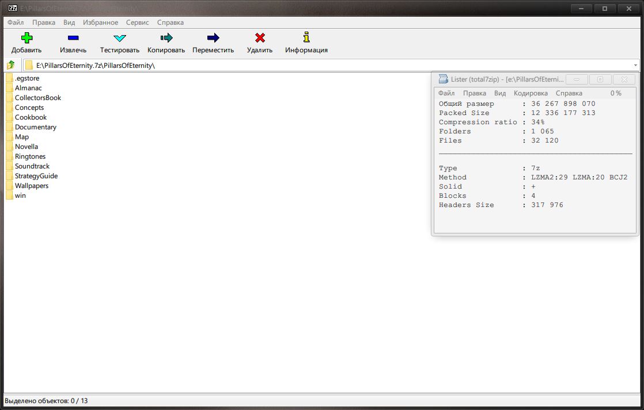Select the .egstore folder icon
The image size is (644, 410).
tap(9, 78)
